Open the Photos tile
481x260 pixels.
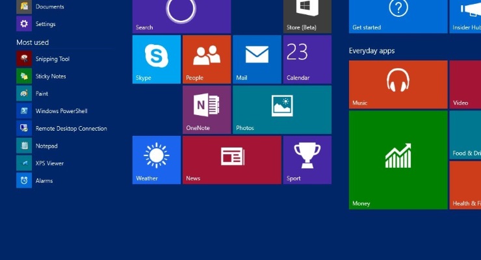coord(281,109)
